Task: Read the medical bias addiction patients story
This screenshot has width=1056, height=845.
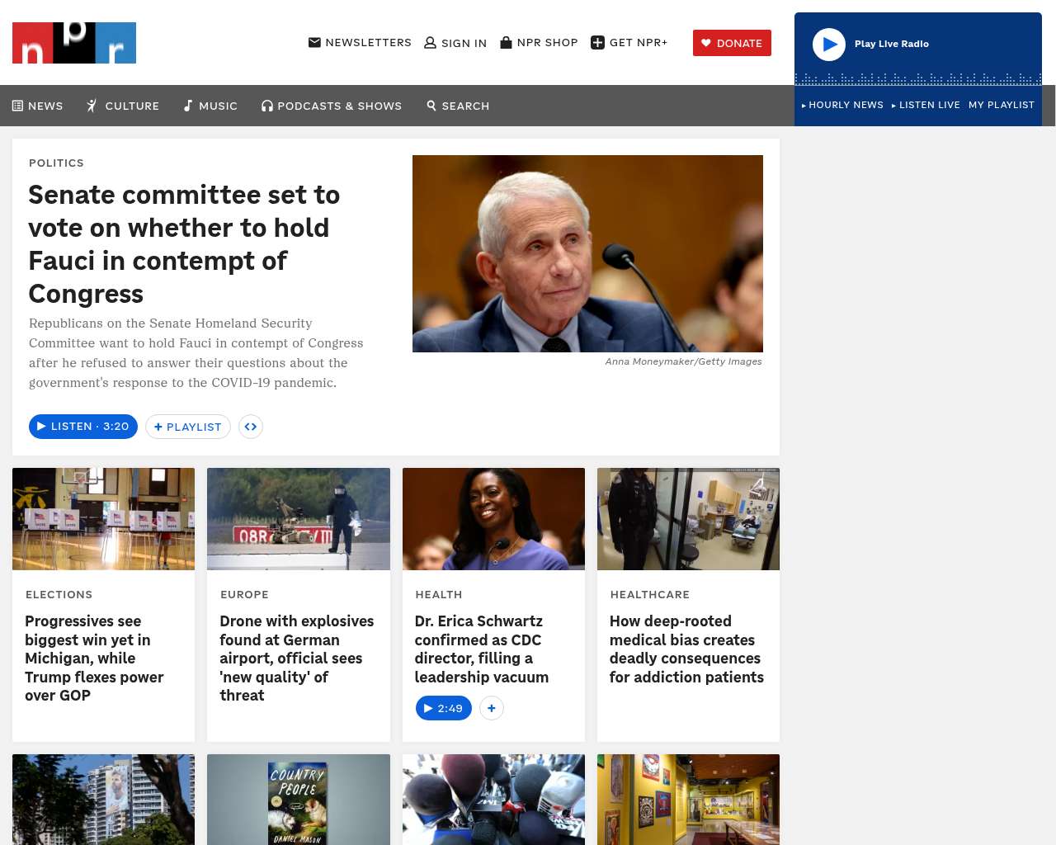Action: (x=686, y=649)
